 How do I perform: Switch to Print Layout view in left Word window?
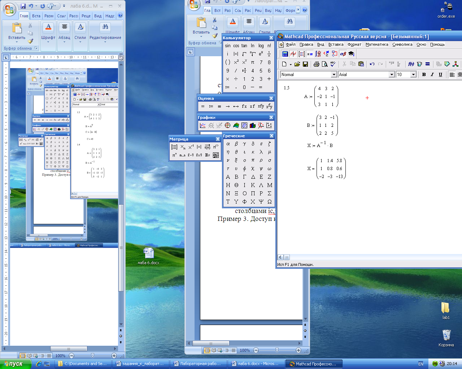23,356
